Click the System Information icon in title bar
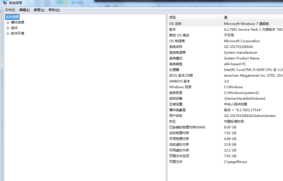Image resolution: width=283 pixels, height=181 pixels. tap(5, 3)
